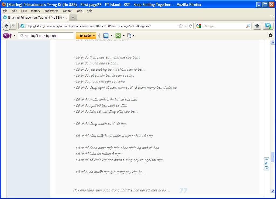The height and width of the screenshot is (199, 276).
Task: Bookmark this page with the star icon
Action: (181, 26)
